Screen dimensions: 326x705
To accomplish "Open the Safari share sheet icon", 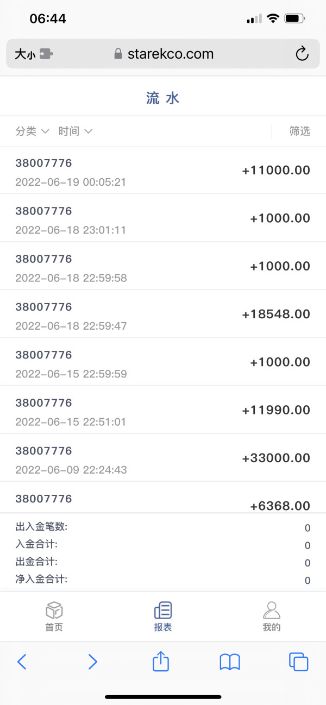I will point(161,661).
